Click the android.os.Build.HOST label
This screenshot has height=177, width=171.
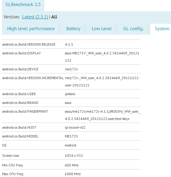click(x=19, y=127)
